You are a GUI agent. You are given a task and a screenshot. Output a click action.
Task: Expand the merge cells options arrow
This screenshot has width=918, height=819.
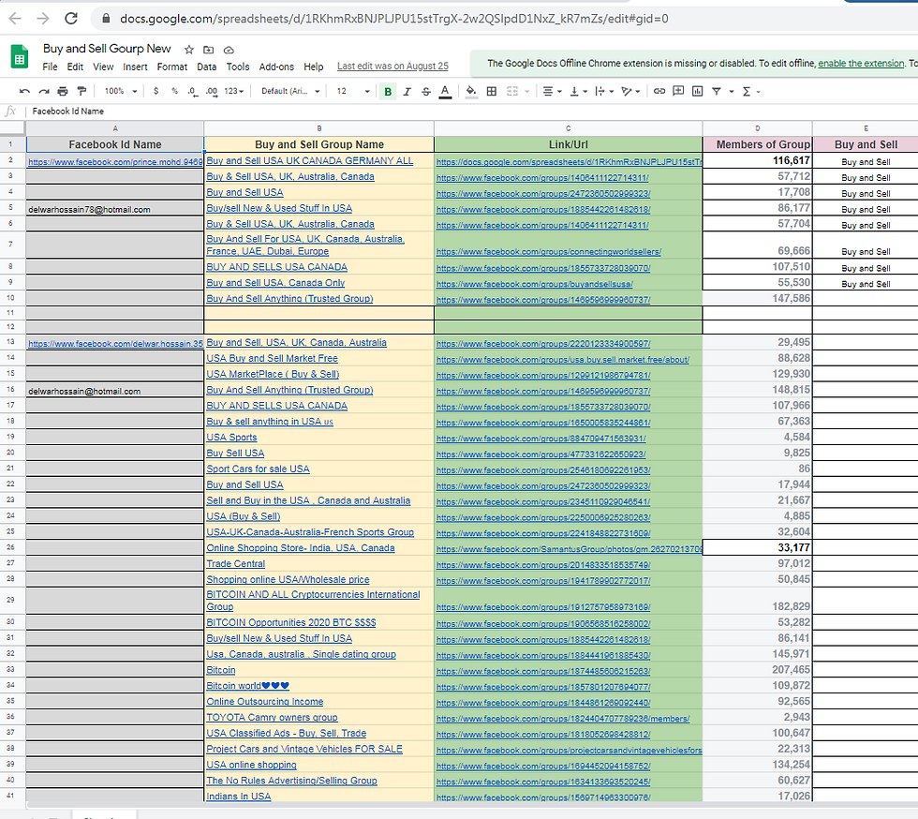pyautogui.click(x=526, y=92)
